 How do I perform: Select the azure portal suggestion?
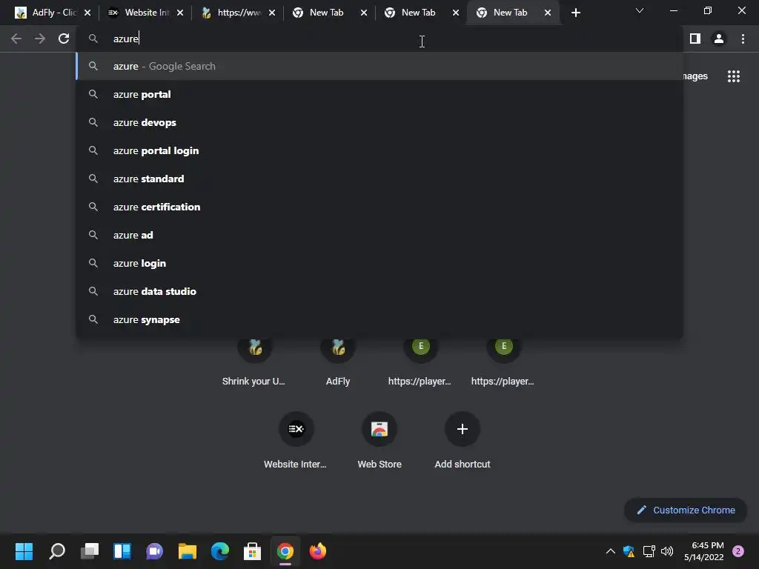pos(379,94)
